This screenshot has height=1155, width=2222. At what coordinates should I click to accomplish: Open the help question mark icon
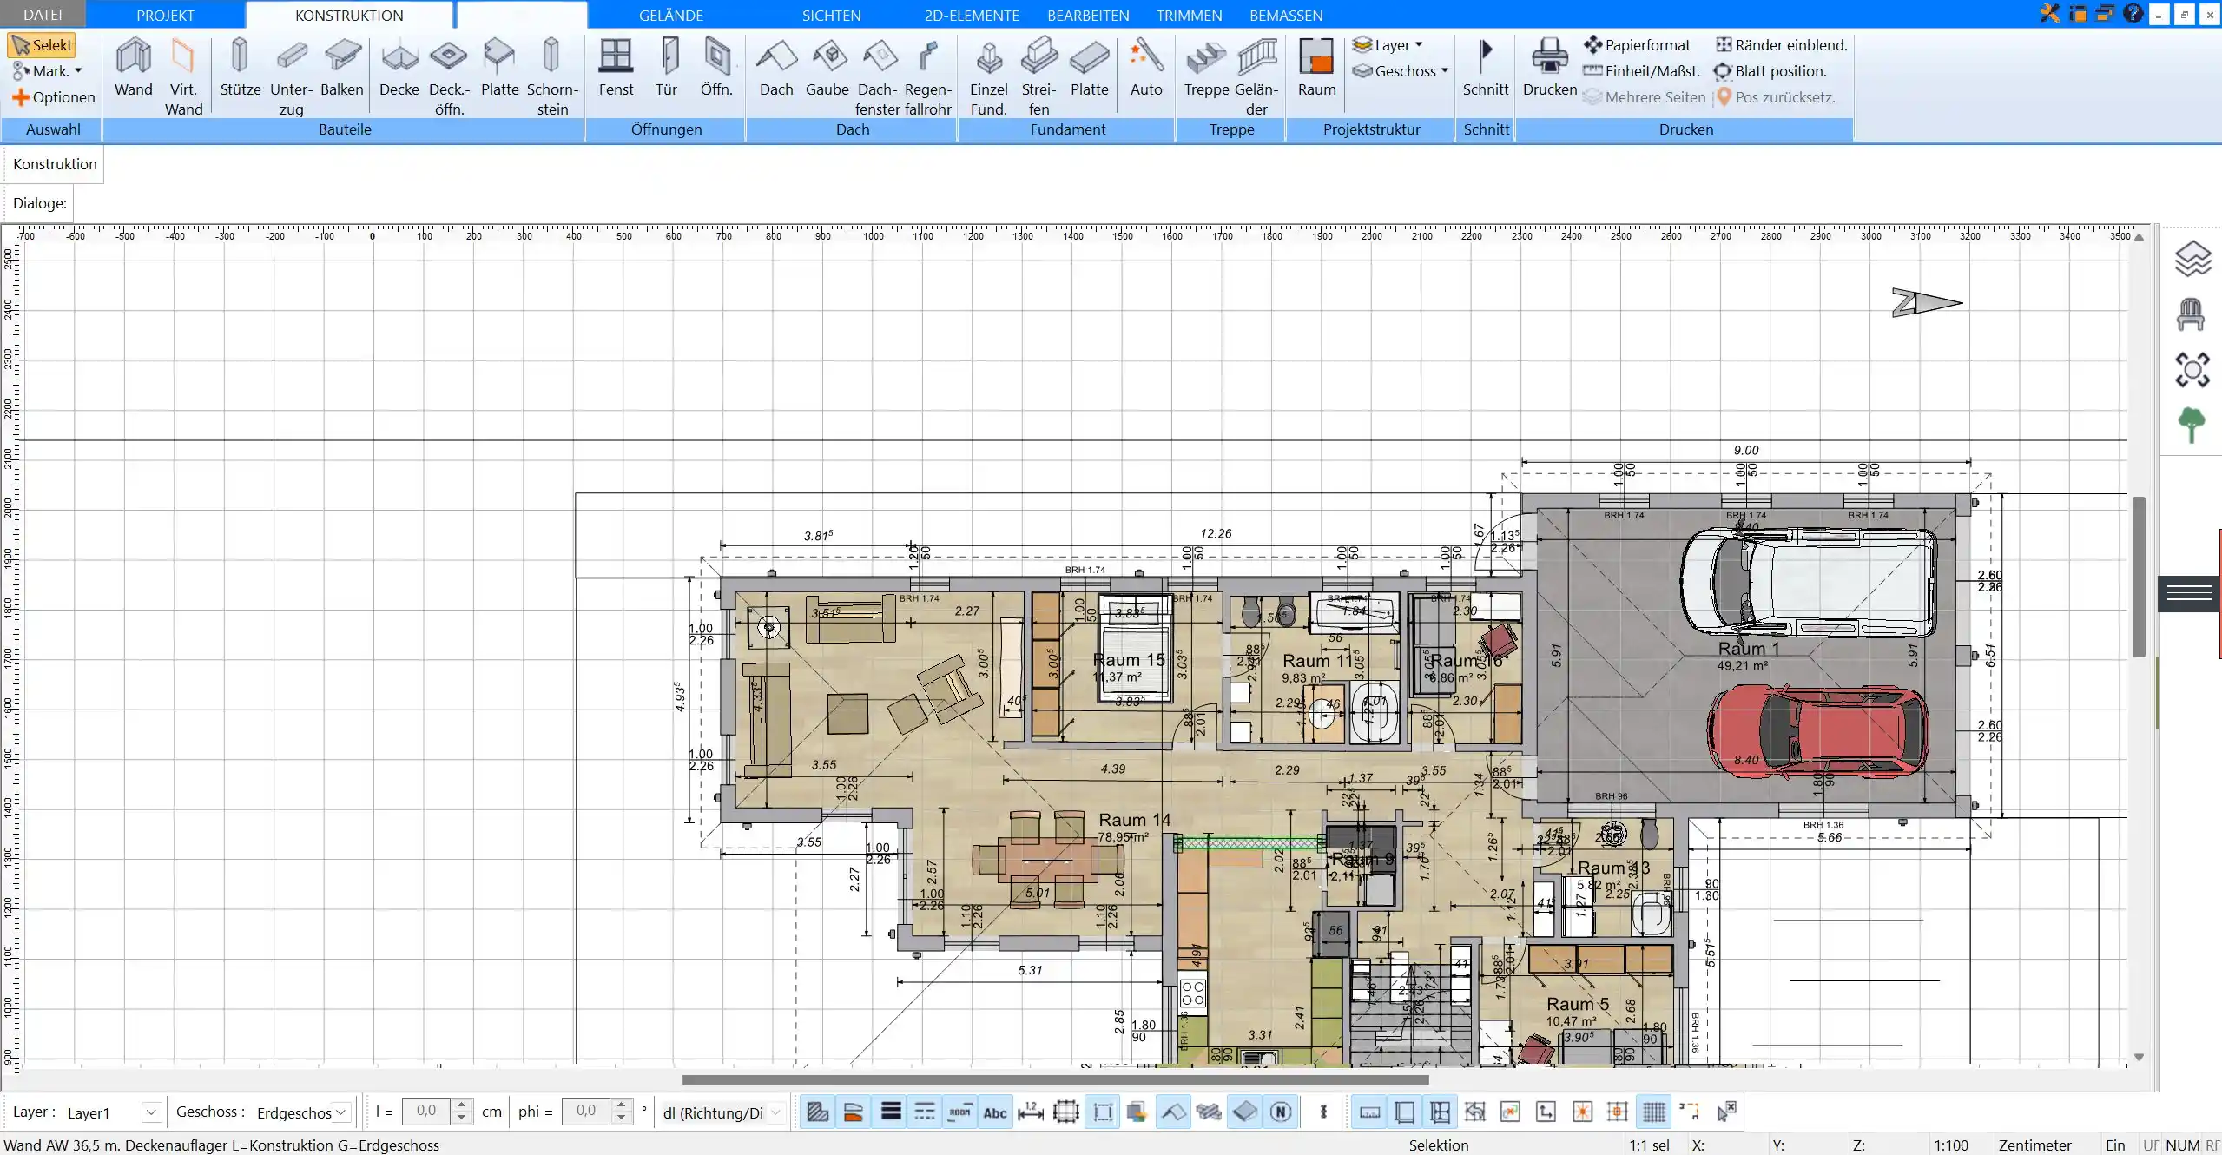2133,13
